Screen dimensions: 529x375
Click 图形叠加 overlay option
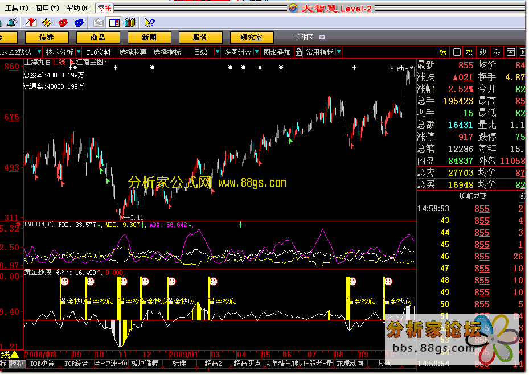[277, 52]
